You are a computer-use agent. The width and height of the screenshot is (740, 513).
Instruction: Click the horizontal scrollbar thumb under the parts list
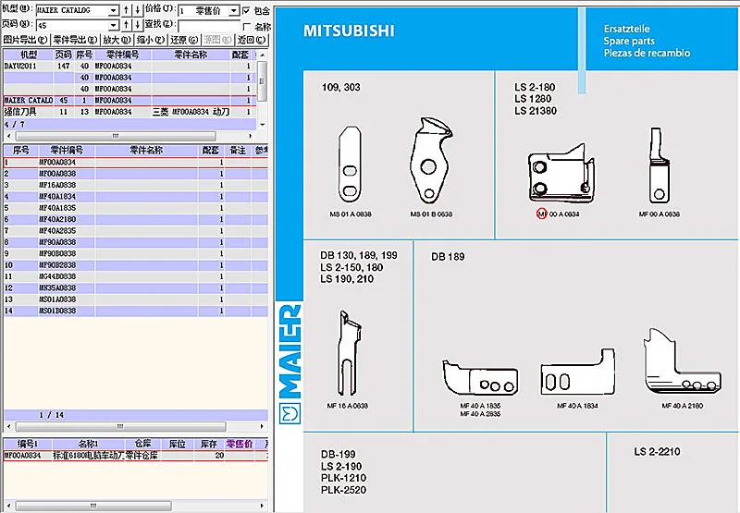click(121, 426)
